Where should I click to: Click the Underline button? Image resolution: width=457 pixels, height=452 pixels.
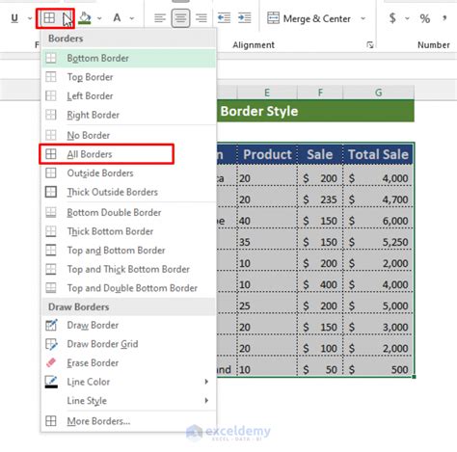[x=14, y=18]
